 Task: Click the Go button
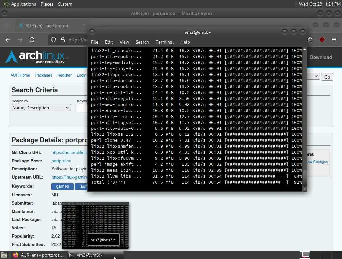pyautogui.click(x=327, y=77)
